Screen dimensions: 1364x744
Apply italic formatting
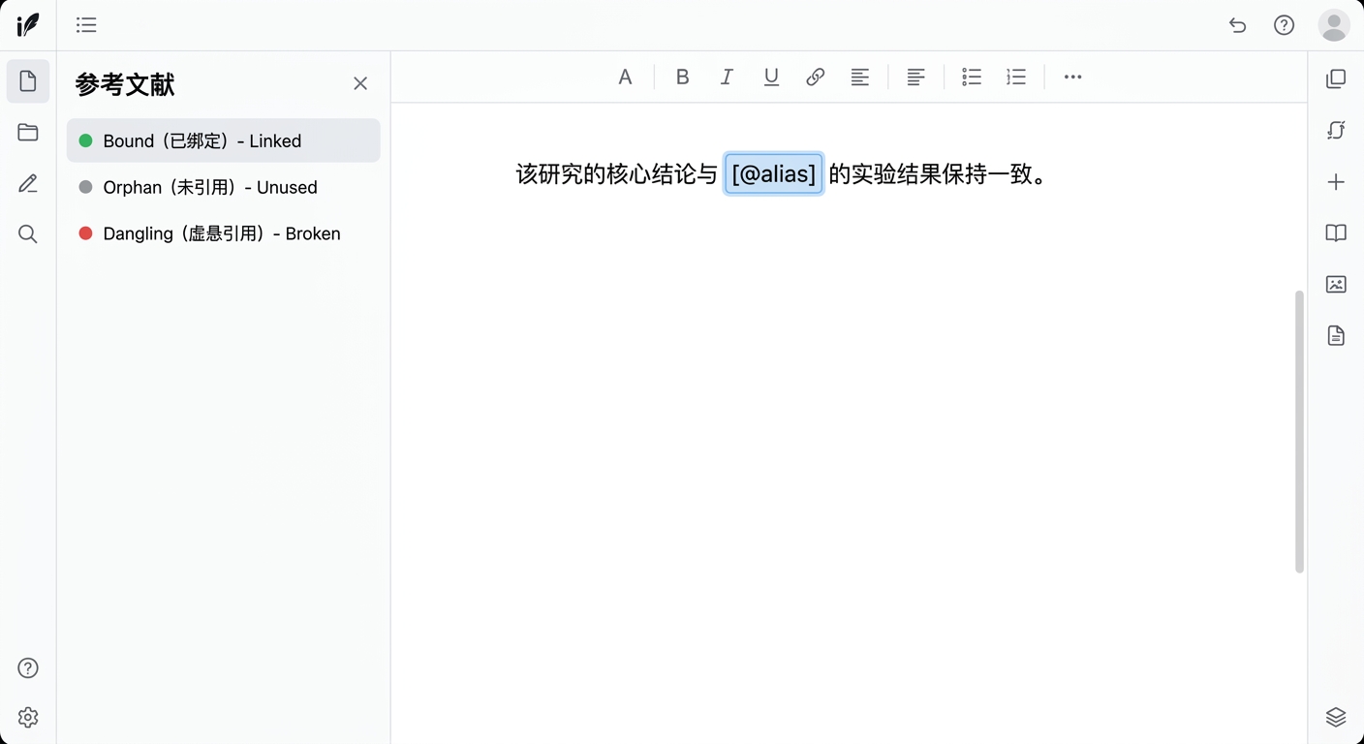pos(727,77)
